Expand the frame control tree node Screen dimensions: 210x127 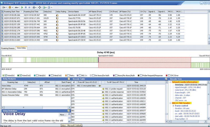173,106
